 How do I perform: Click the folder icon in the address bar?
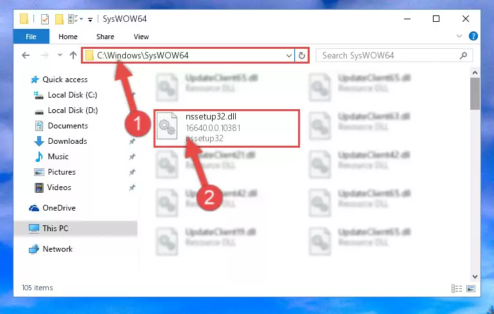pos(89,56)
